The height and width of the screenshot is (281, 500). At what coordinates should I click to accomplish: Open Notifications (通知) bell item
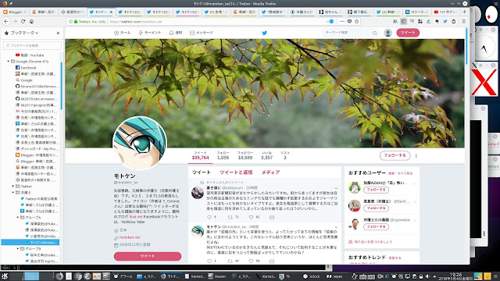176,33
